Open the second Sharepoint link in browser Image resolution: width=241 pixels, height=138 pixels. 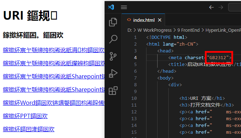tap(54, 90)
